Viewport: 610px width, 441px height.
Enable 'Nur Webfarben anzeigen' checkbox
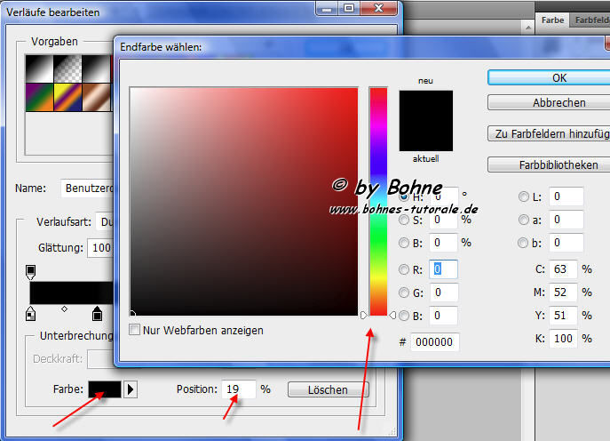[135, 330]
